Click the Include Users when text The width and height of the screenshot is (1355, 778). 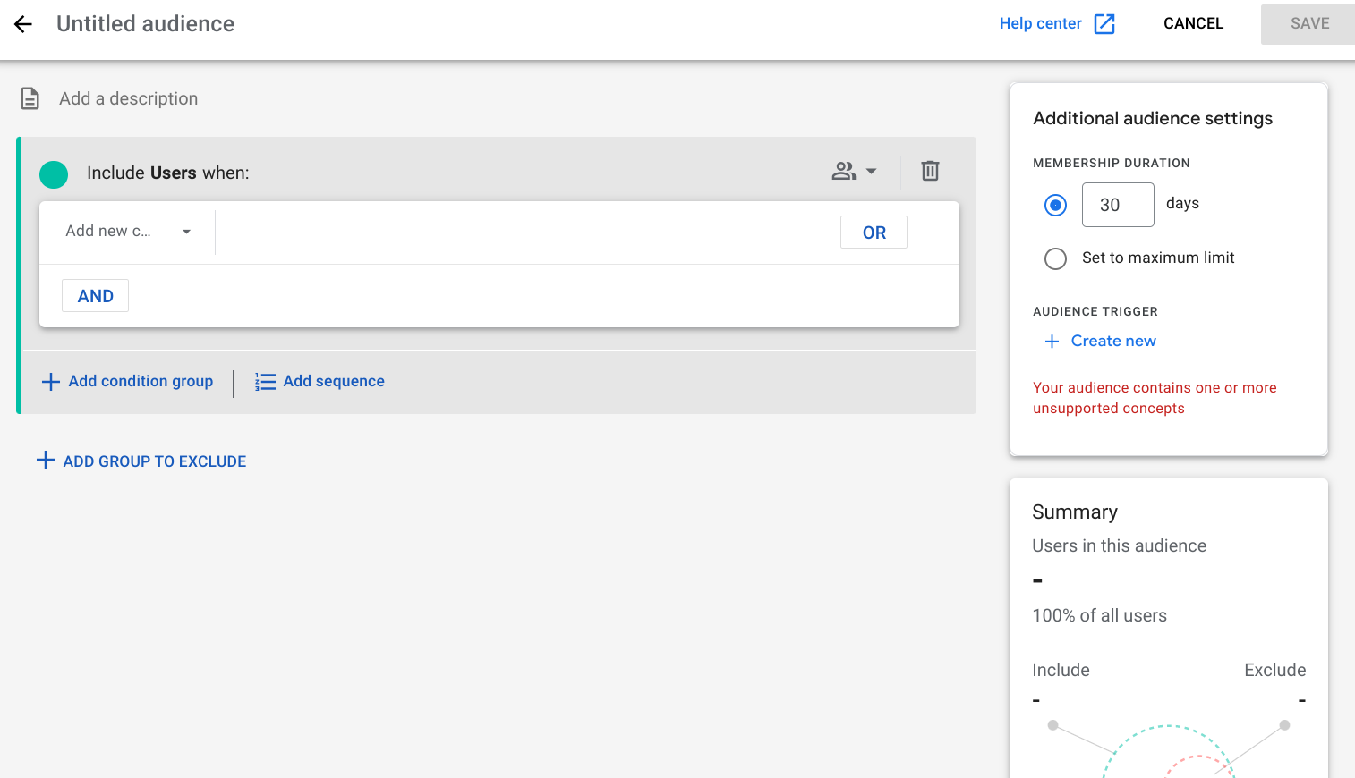point(168,173)
